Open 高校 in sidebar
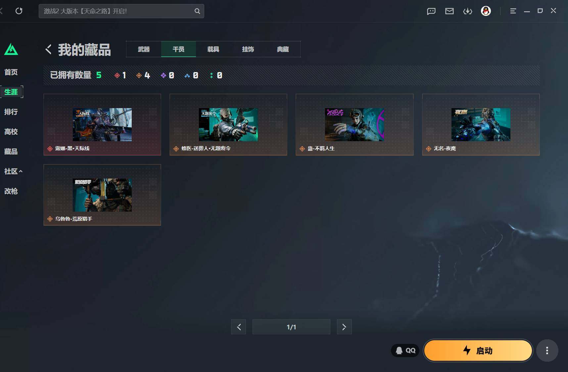The width and height of the screenshot is (568, 372). click(x=11, y=132)
